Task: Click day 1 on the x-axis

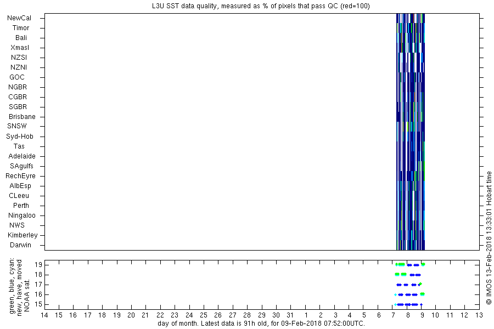Action: click(x=306, y=315)
